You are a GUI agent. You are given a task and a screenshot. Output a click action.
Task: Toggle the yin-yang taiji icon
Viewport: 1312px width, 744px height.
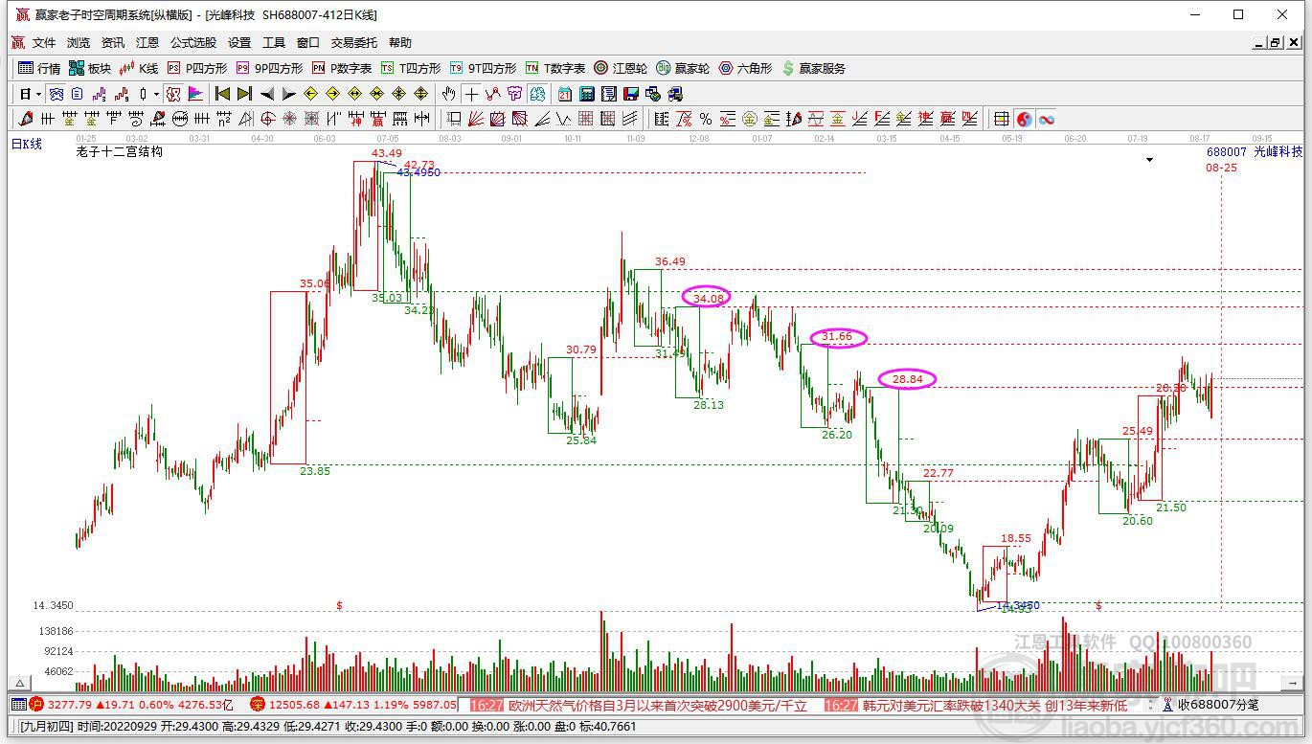tap(1024, 119)
